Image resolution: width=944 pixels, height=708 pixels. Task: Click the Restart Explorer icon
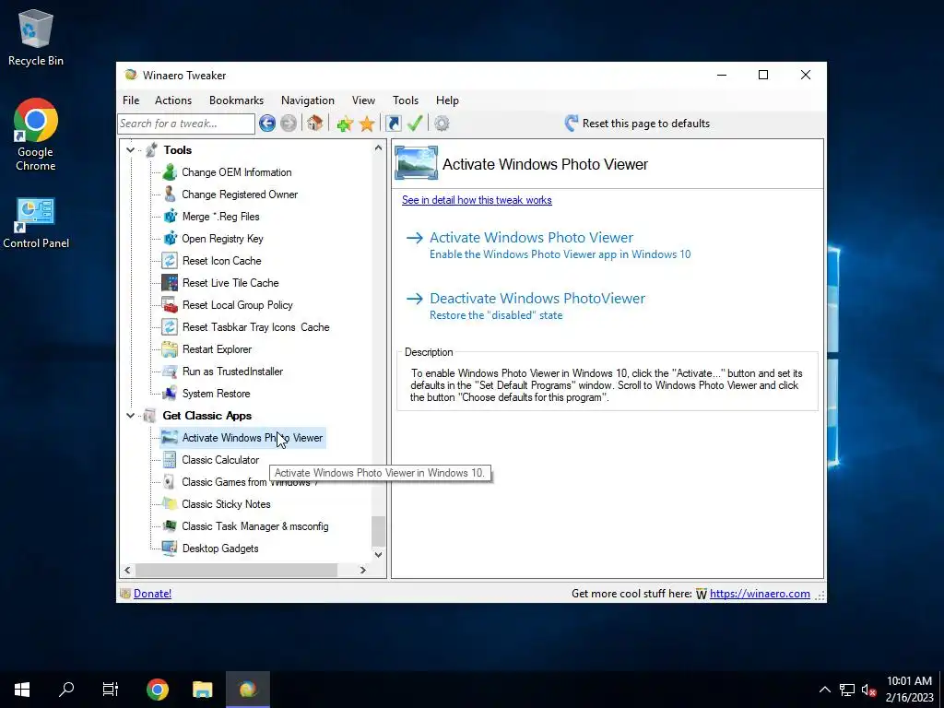click(x=170, y=349)
